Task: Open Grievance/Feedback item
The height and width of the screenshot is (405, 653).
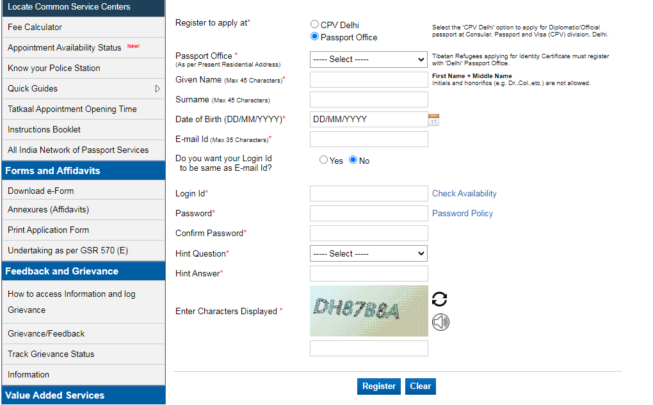Action: point(83,333)
